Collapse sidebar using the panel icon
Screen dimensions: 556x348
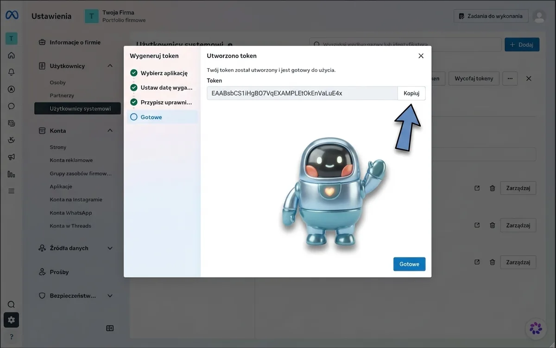pos(110,328)
